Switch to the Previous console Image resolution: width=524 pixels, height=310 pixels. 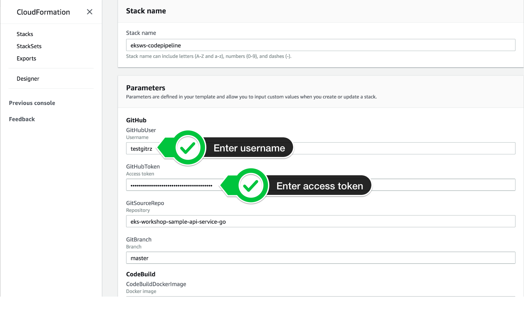32,103
